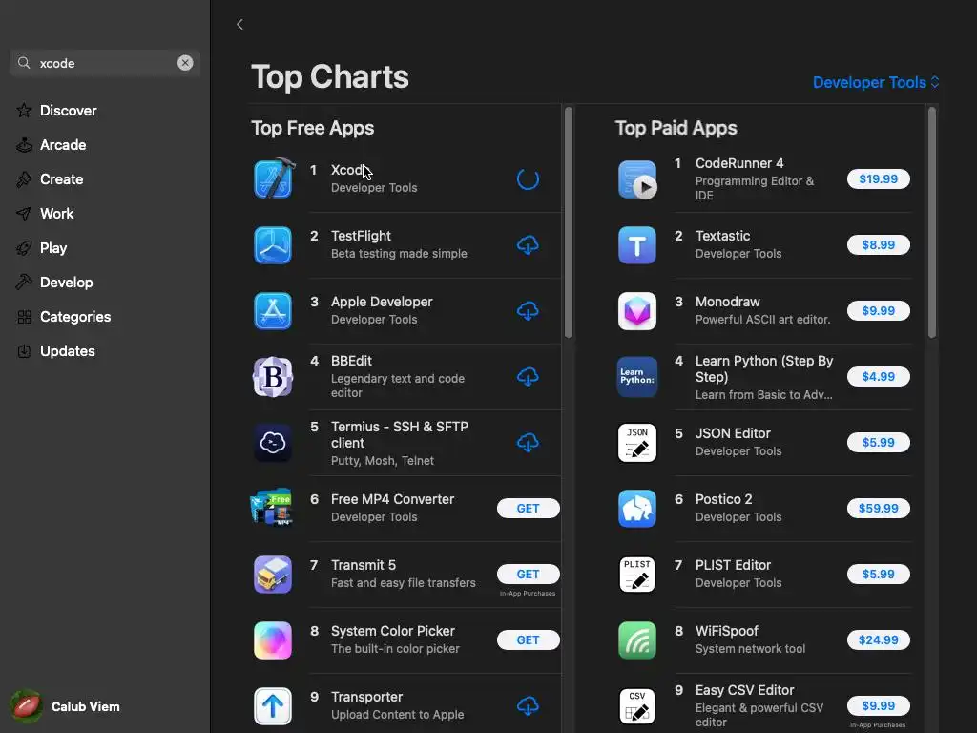Open the Easy CSV Editor icon
This screenshot has height=733, width=977.
click(637, 706)
